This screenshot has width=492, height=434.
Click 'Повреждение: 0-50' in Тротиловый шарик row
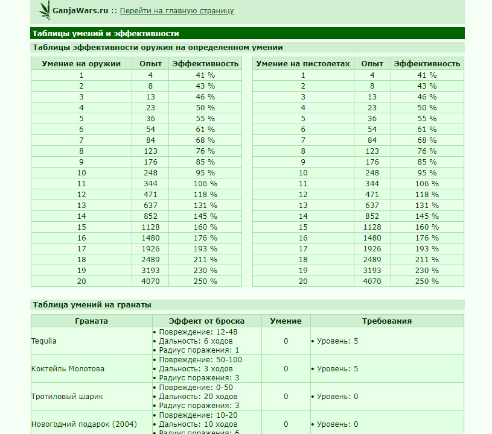point(196,388)
